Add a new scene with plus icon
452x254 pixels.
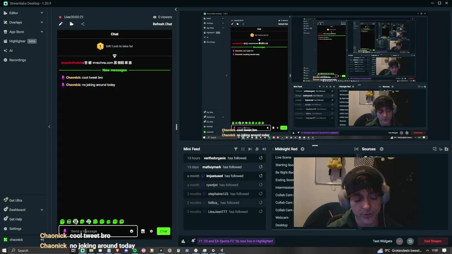pos(302,149)
